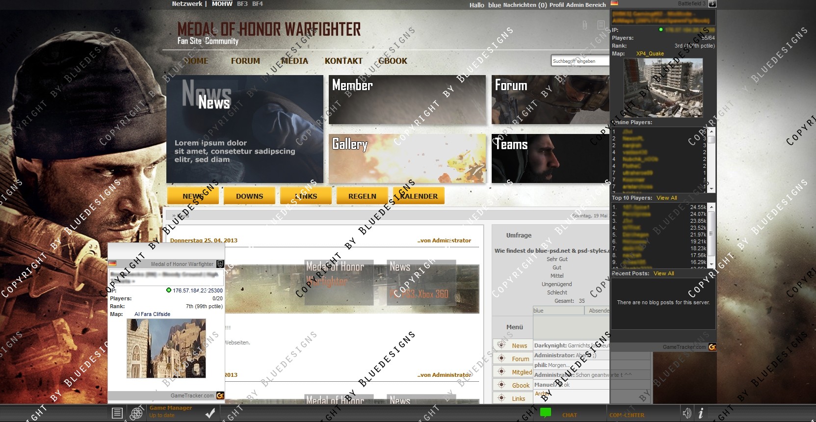Open the globe network icon in the bottom bar
This screenshot has width=816, height=422.
[136, 413]
